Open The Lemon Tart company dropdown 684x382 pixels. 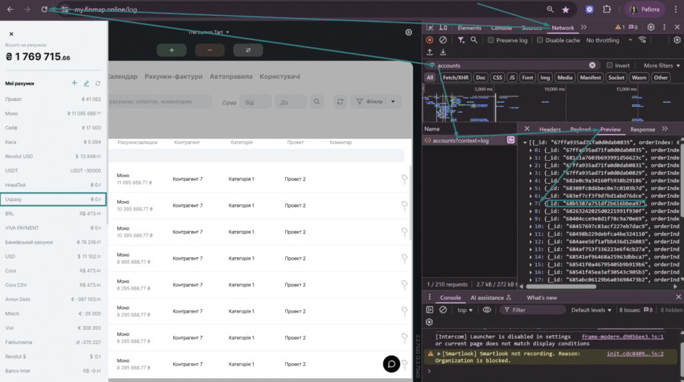coord(208,32)
